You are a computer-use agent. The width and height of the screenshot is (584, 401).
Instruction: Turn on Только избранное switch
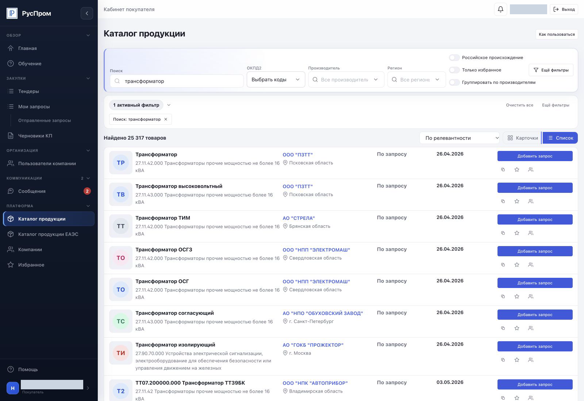tap(454, 70)
